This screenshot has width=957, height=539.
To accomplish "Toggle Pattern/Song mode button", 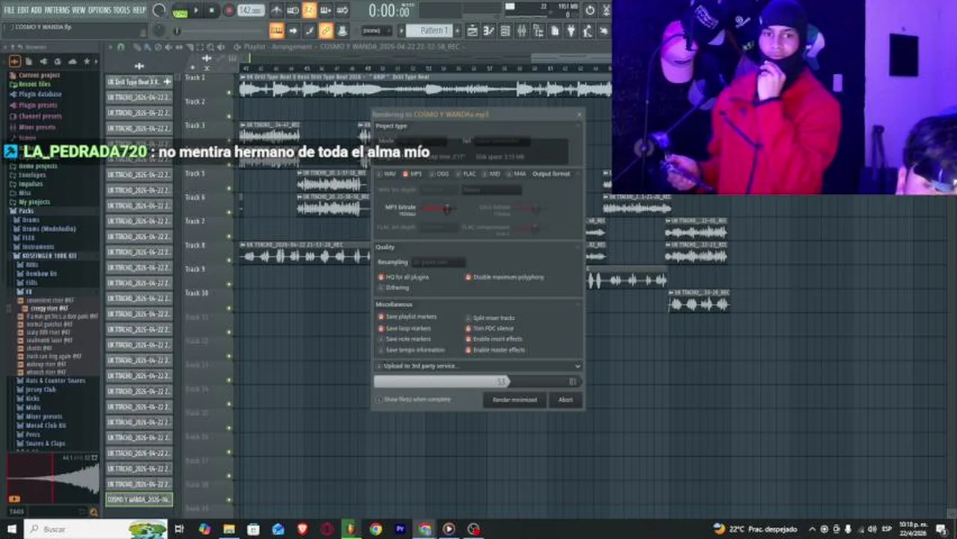I will [180, 10].
